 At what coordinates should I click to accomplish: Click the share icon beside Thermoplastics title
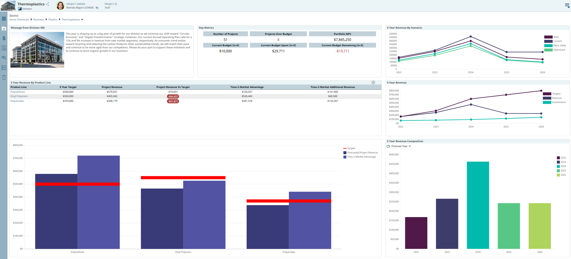(x=47, y=4)
